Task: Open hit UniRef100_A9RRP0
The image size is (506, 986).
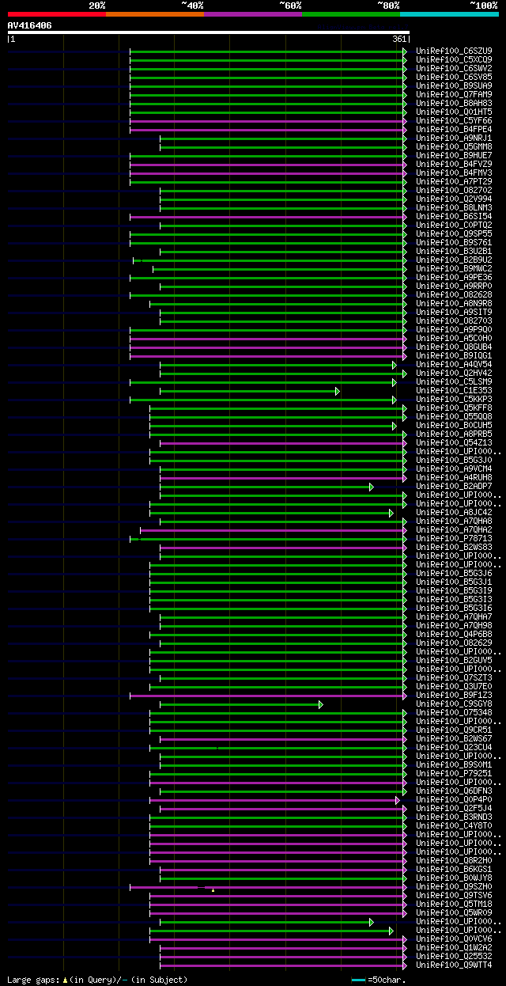Action: click(x=454, y=286)
